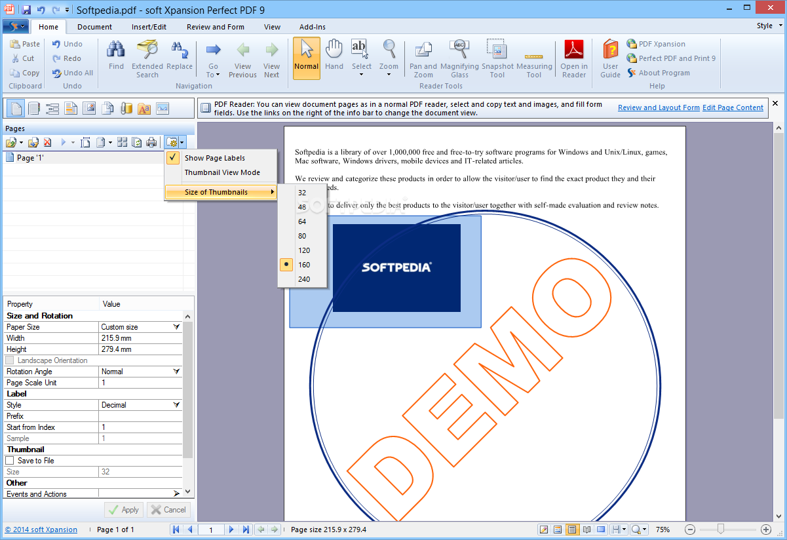Viewport: 787px width, 540px height.
Task: Click Edit Page Content link
Action: click(733, 107)
